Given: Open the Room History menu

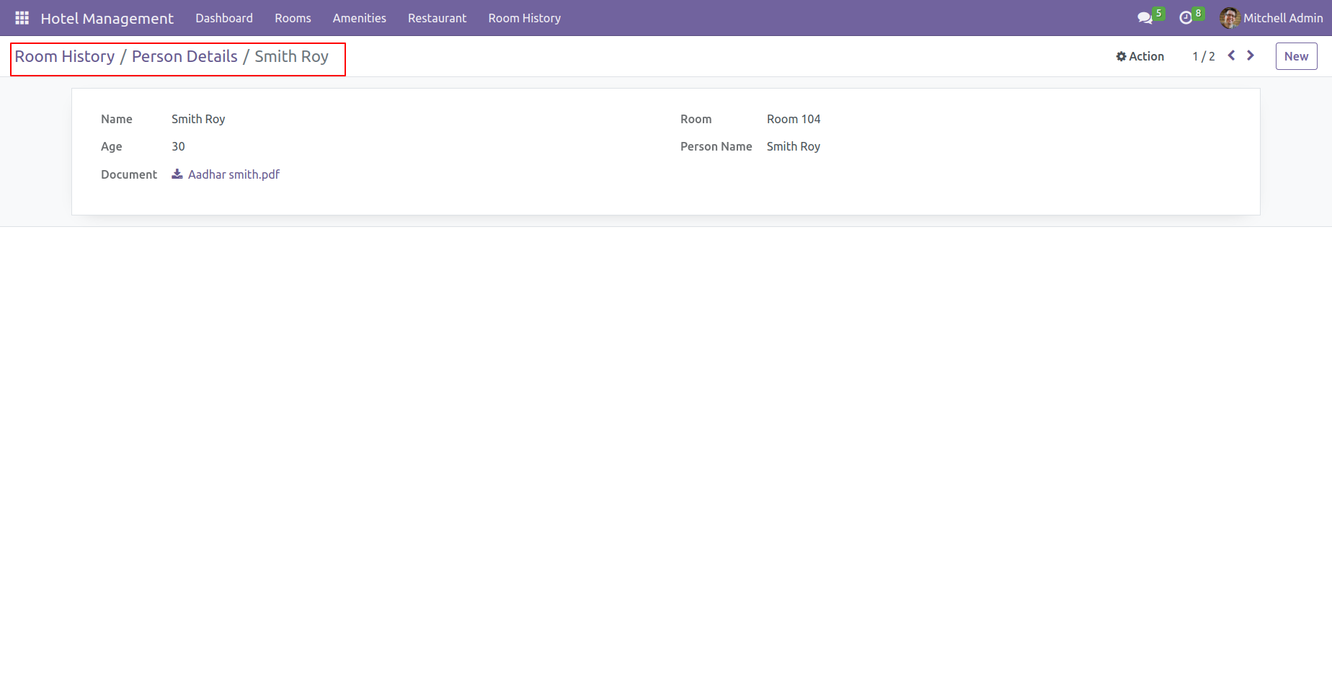Looking at the screenshot, I should (525, 18).
